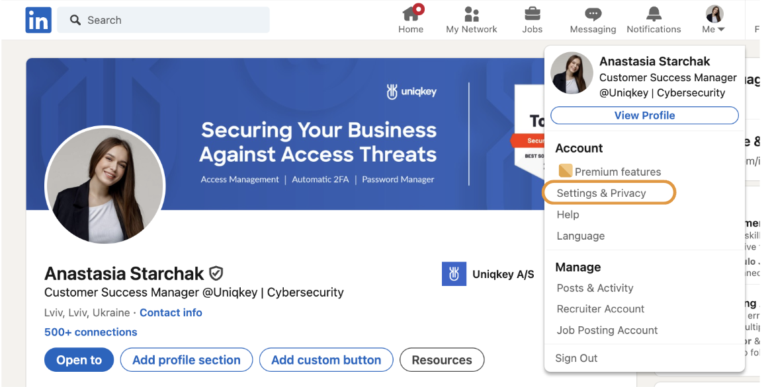
Task: Click the Customer Success Manager headline text
Action: click(x=194, y=293)
